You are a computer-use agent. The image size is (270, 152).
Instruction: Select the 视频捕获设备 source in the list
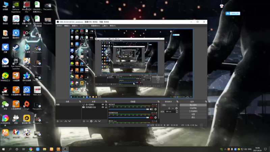point(91,107)
